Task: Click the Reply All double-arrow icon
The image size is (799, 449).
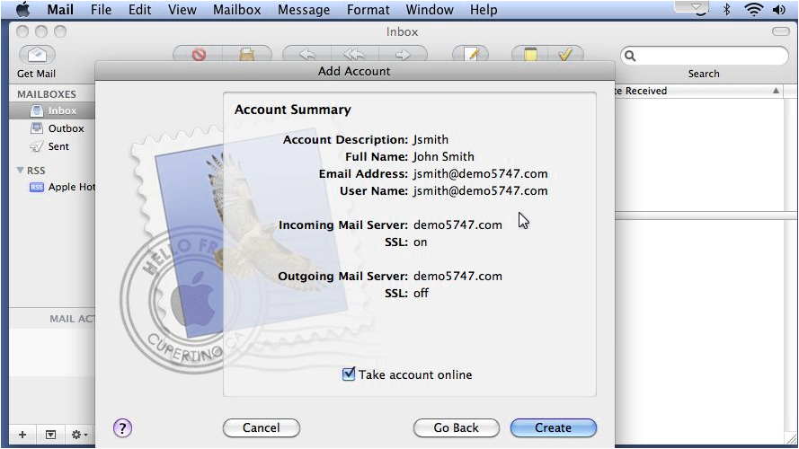Action: (355, 54)
